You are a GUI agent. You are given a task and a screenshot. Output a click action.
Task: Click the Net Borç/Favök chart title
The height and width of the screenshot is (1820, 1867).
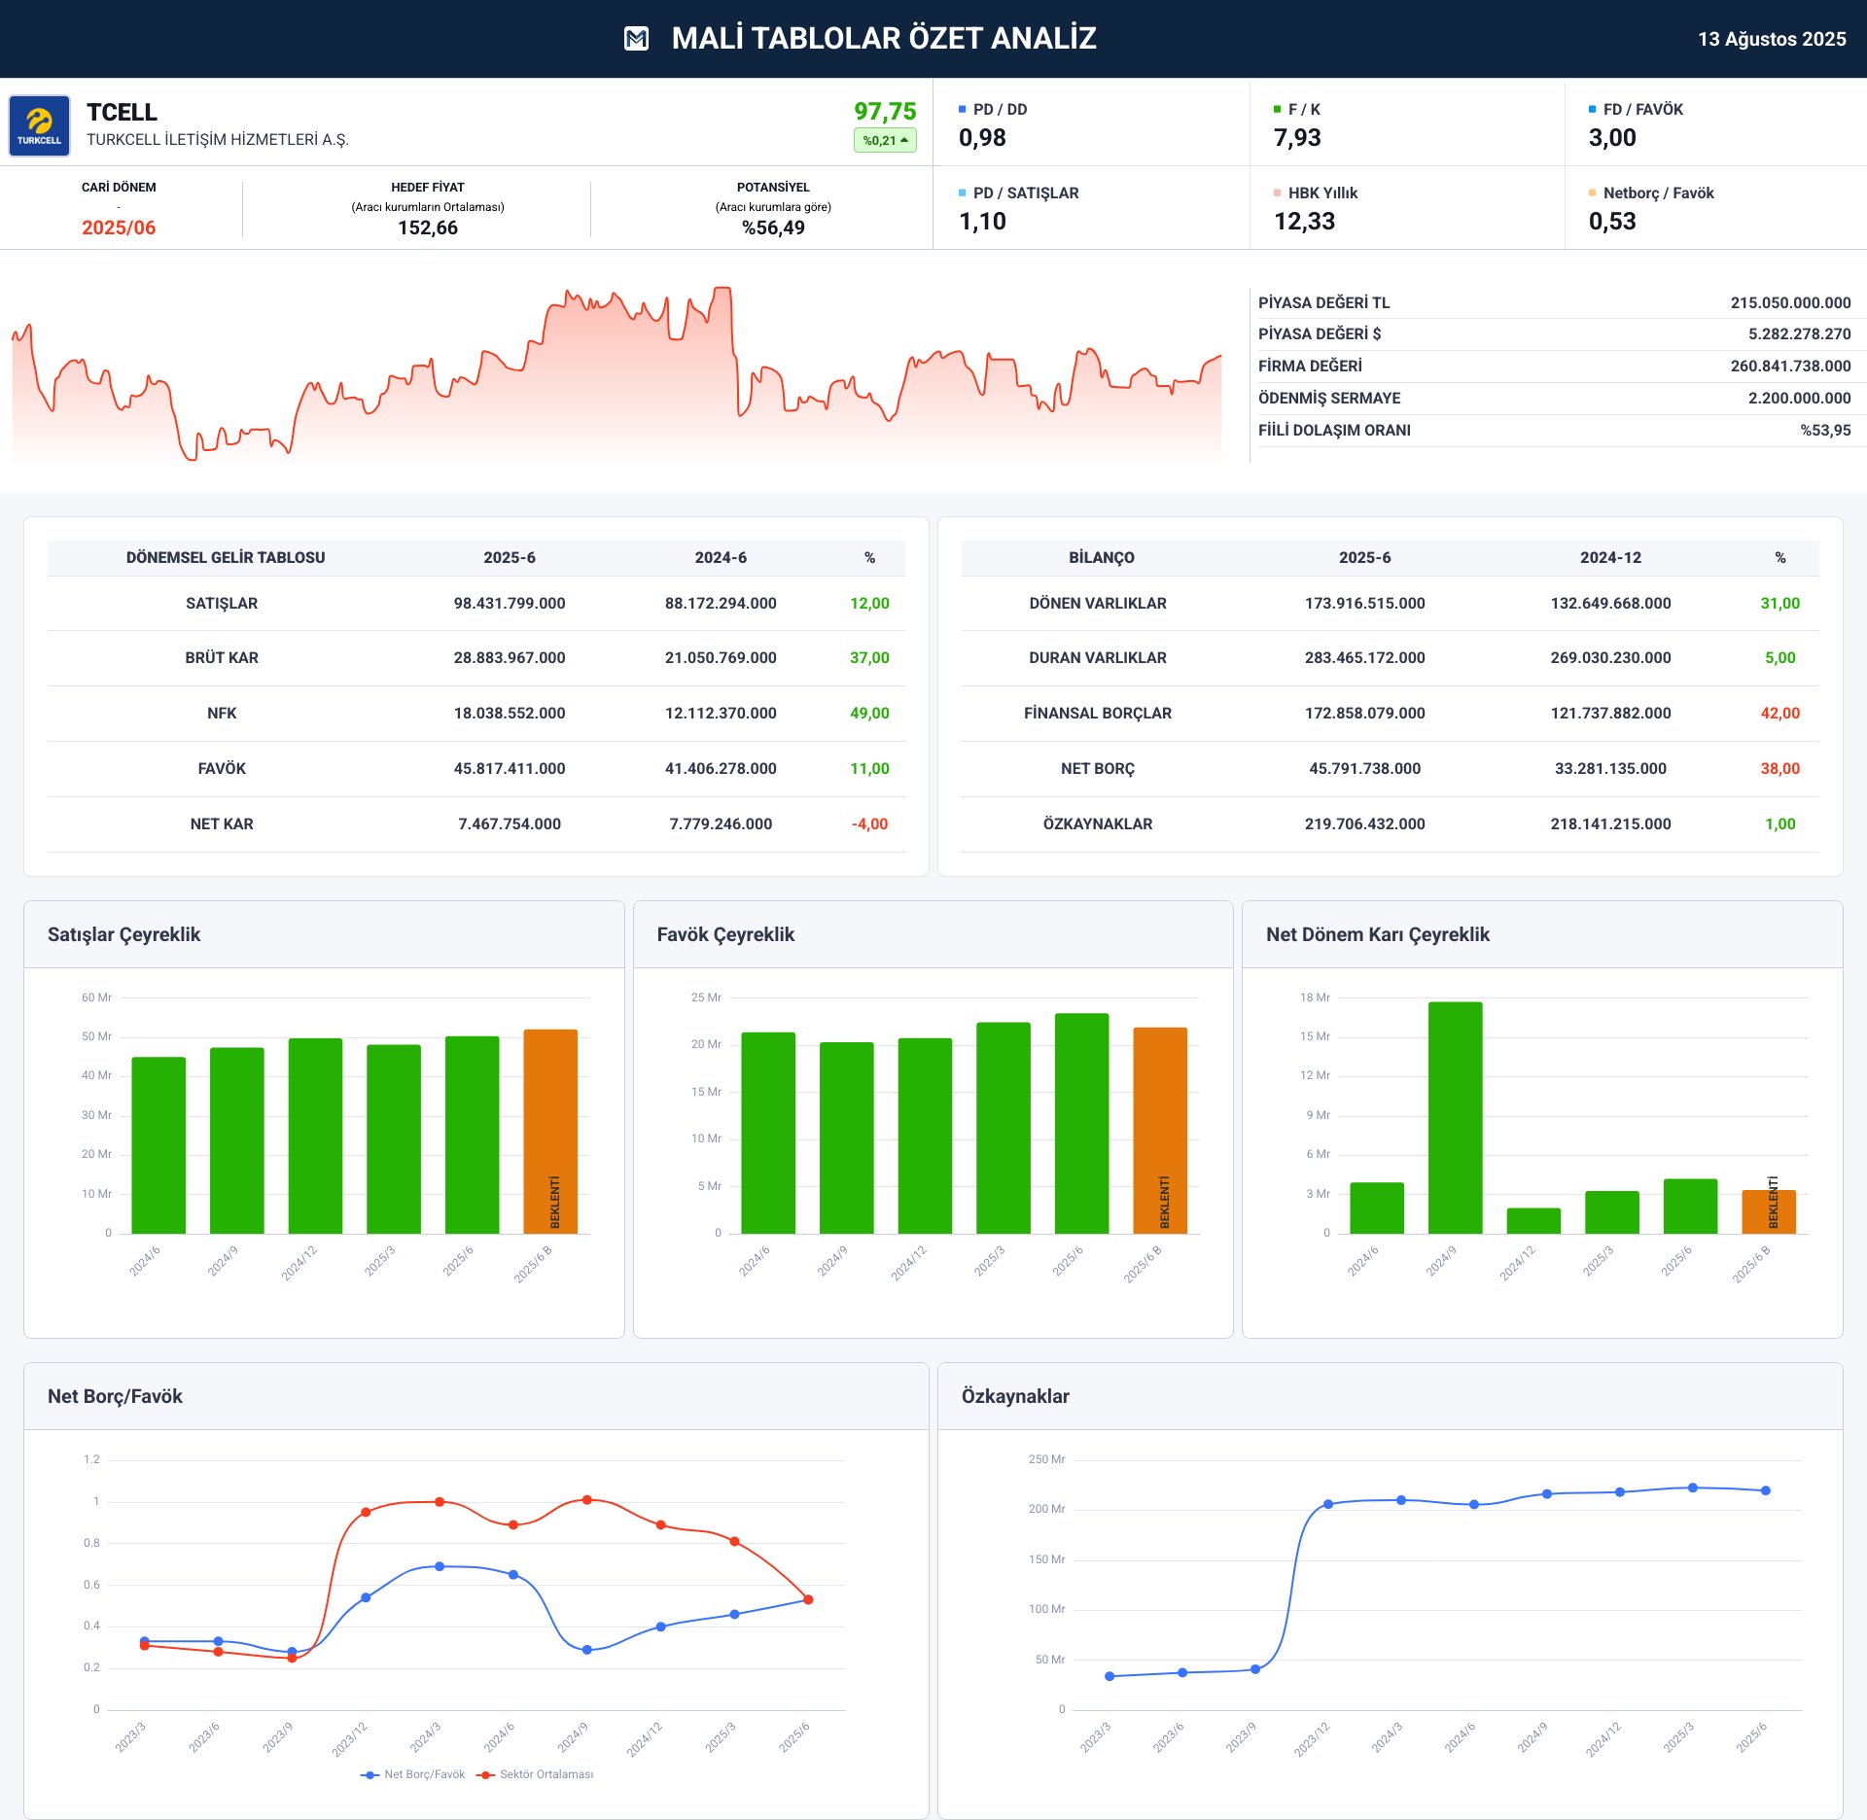click(x=115, y=1396)
